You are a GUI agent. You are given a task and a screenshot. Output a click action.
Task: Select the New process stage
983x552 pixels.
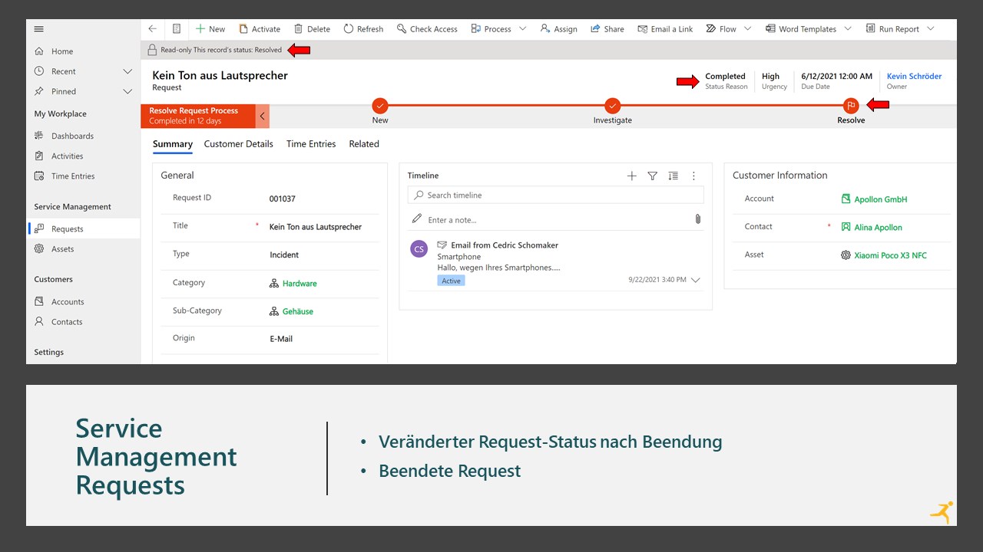(x=380, y=106)
